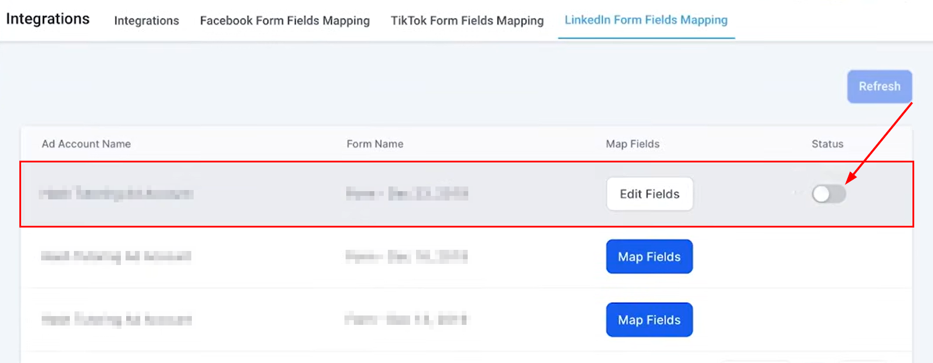The image size is (933, 363).
Task: Click the Ad Account Name column header
Action: (86, 144)
